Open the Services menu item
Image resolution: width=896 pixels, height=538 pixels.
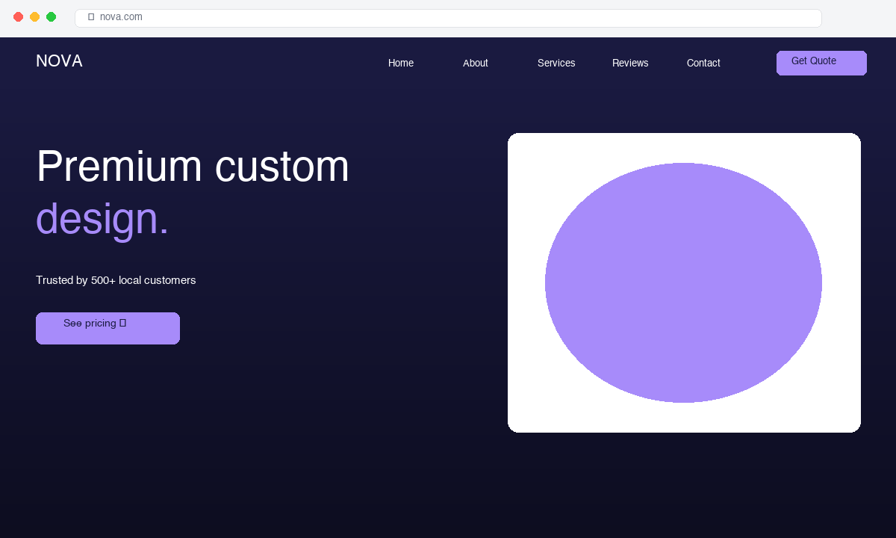coord(556,63)
